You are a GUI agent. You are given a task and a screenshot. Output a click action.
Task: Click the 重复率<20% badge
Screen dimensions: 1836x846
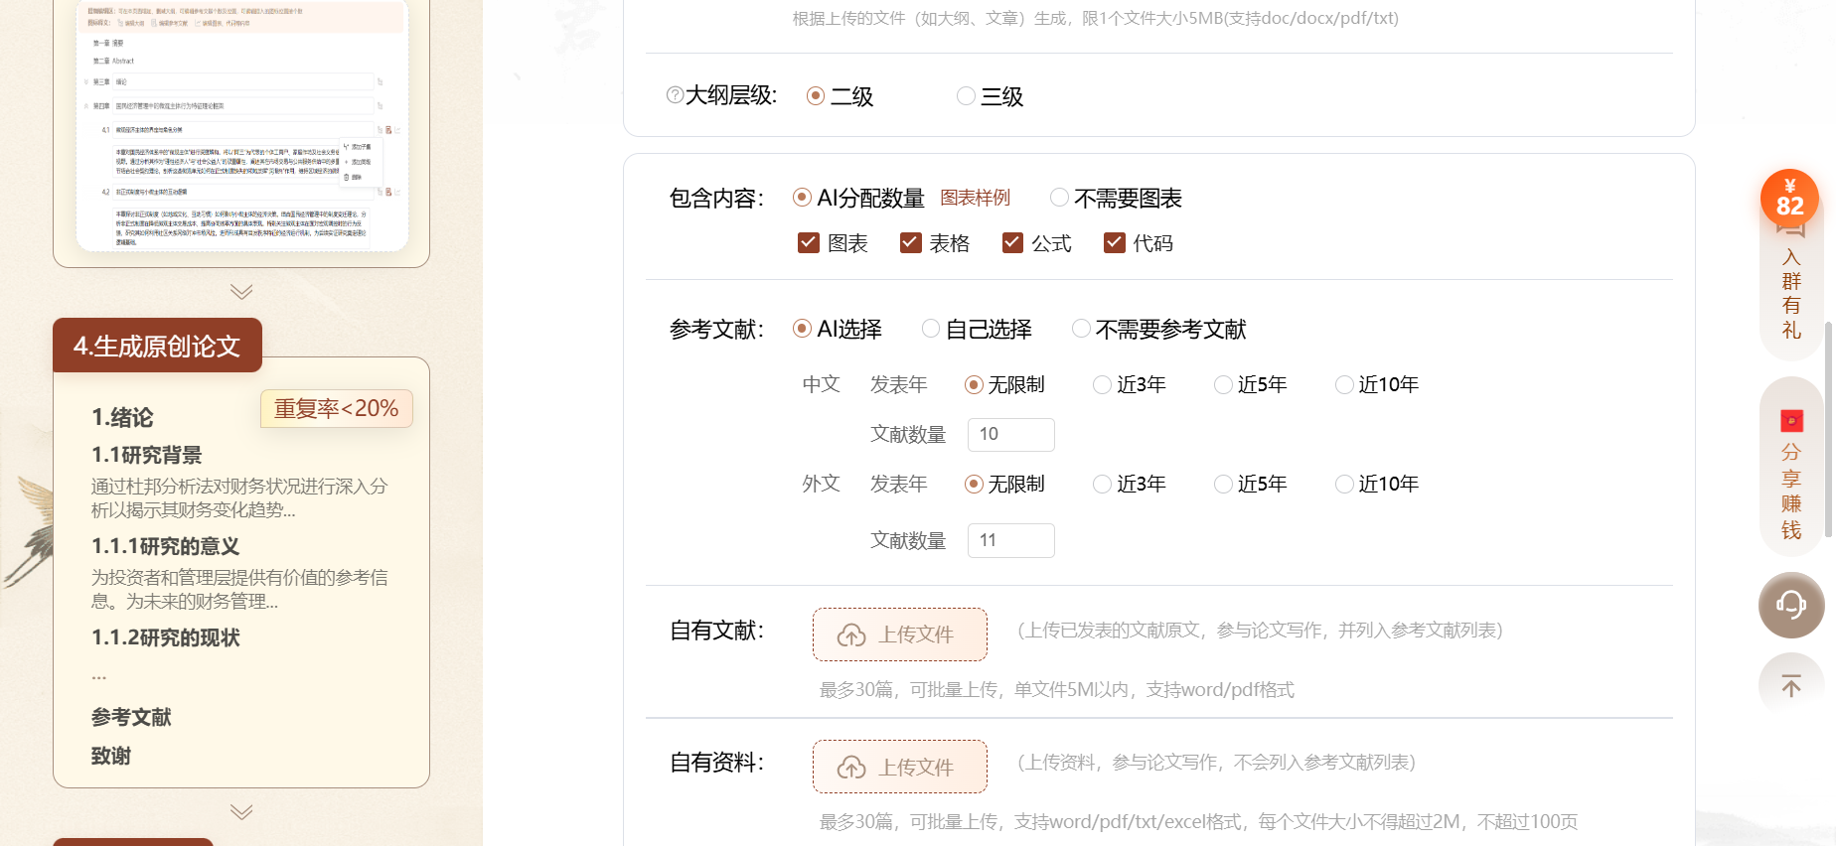336,408
